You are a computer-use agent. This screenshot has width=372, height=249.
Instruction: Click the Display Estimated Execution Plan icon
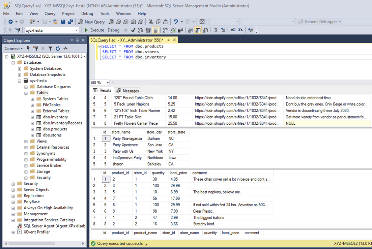(x=141, y=30)
